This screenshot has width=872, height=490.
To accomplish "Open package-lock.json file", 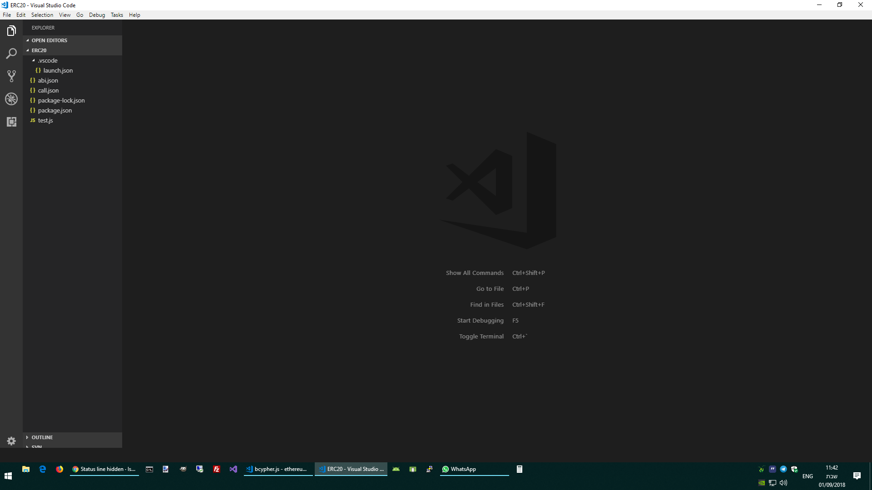I will click(x=73, y=100).
